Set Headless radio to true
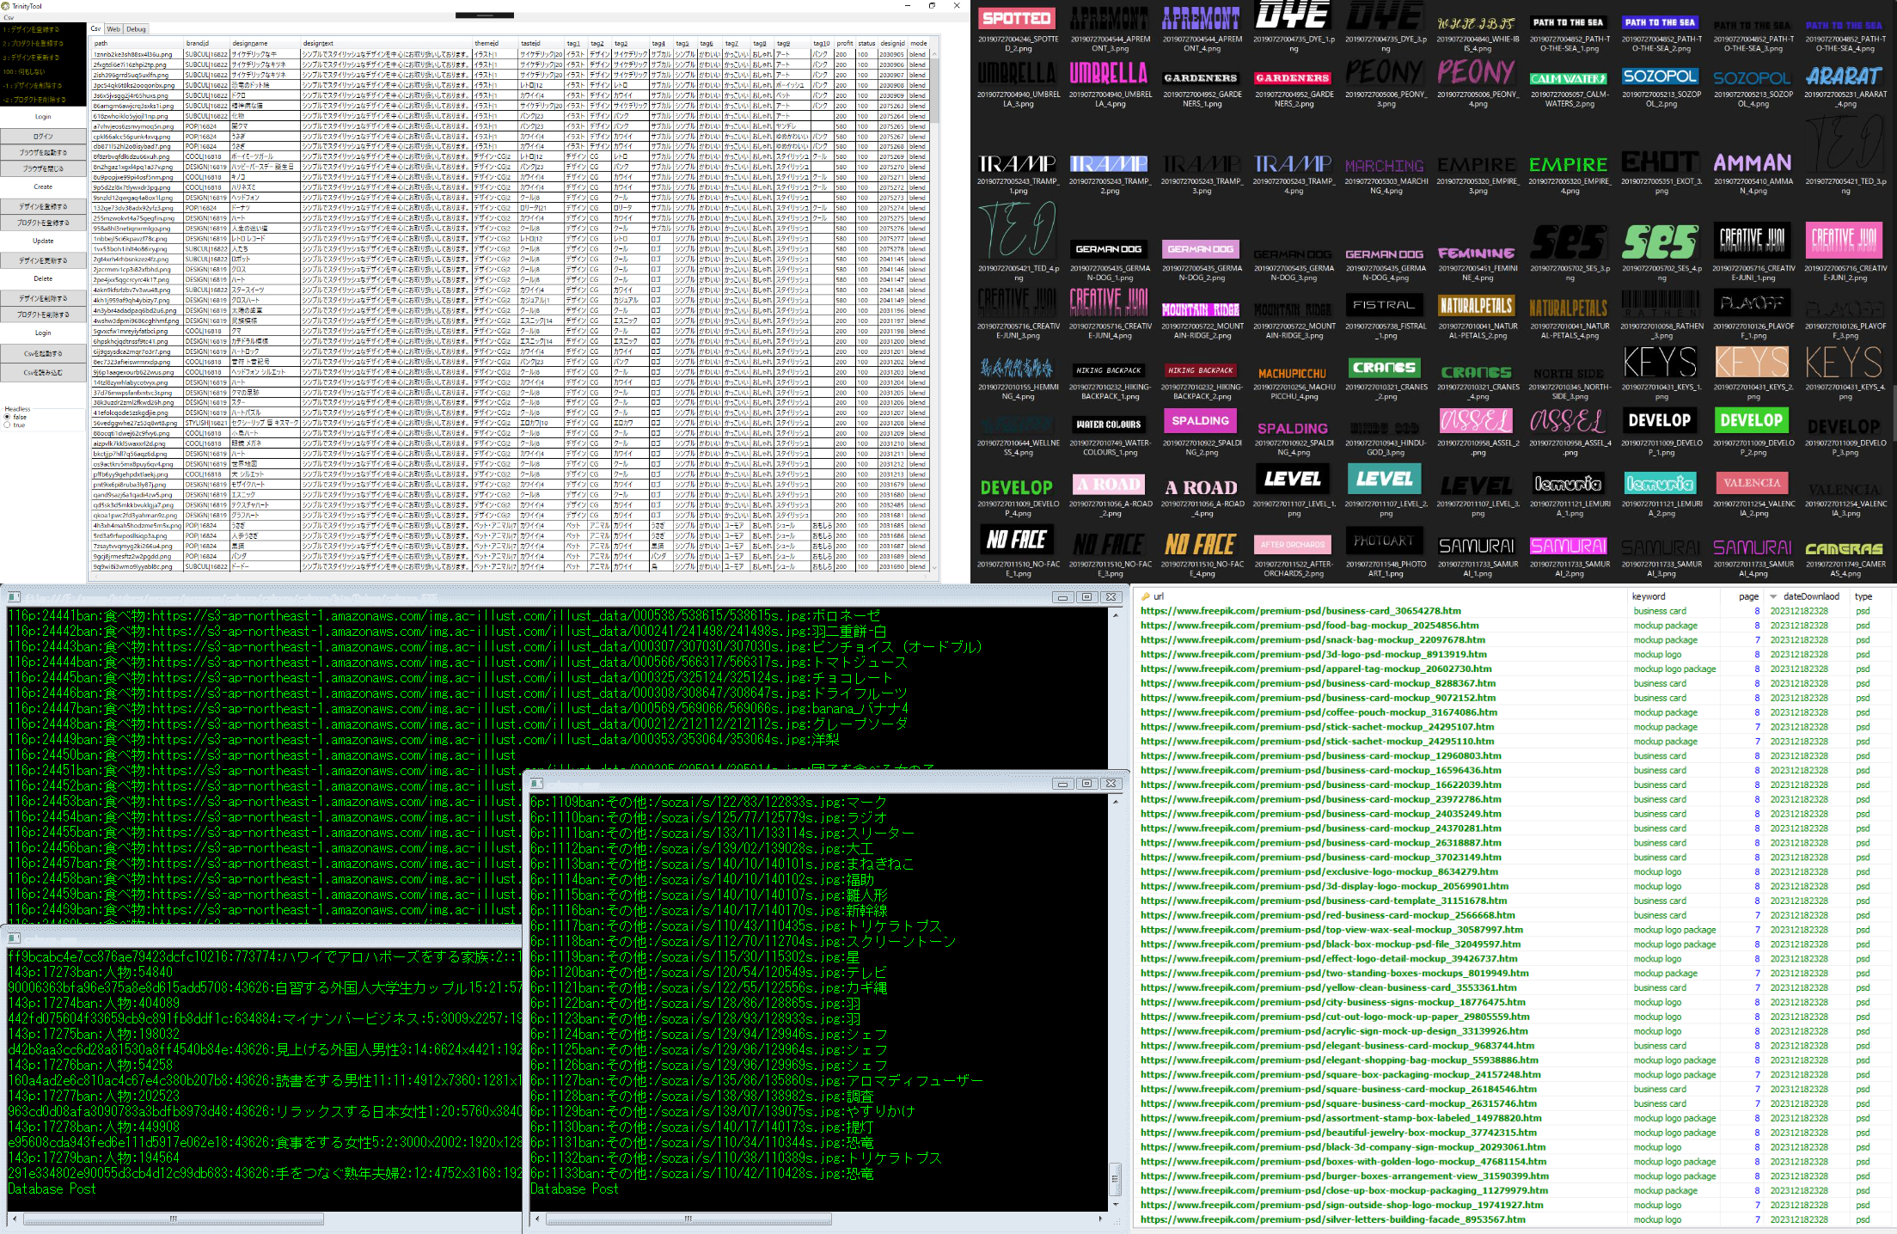This screenshot has width=1897, height=1234. (x=7, y=425)
